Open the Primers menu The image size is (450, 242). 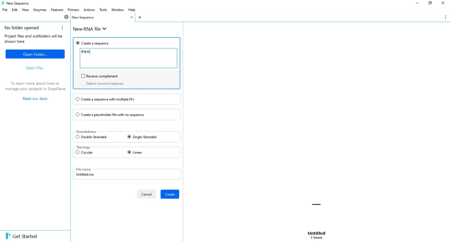[x=73, y=10]
